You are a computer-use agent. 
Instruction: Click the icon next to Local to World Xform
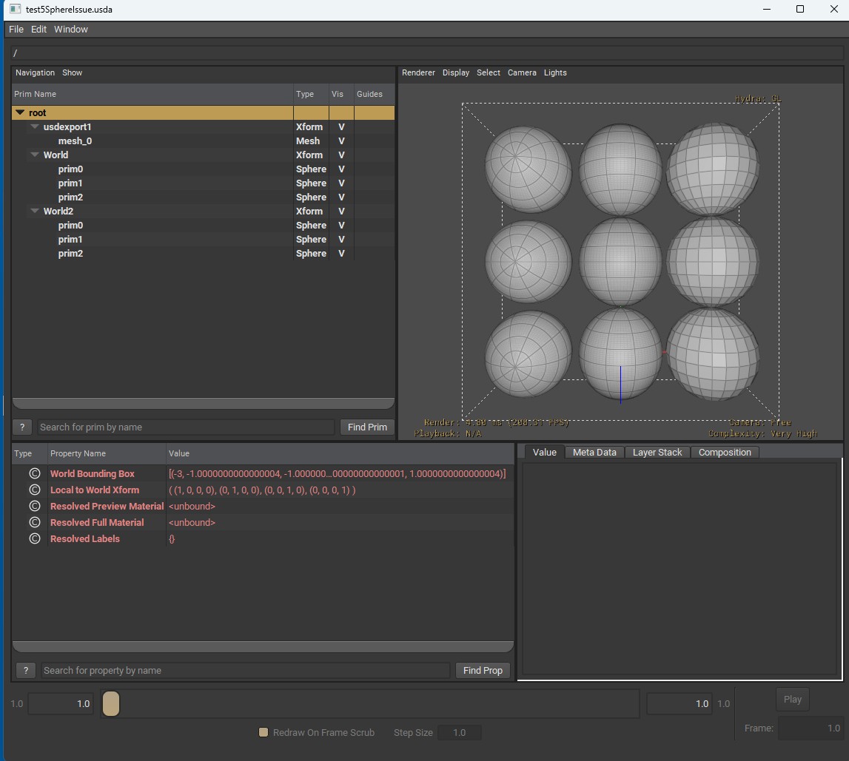pos(34,490)
